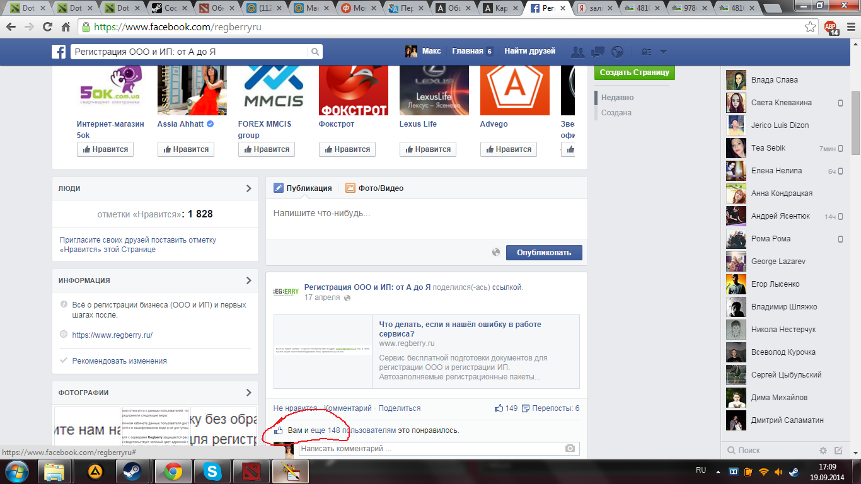The width and height of the screenshot is (861, 484).
Task: Open the Adblock Plus extension icon
Action: coord(831,27)
